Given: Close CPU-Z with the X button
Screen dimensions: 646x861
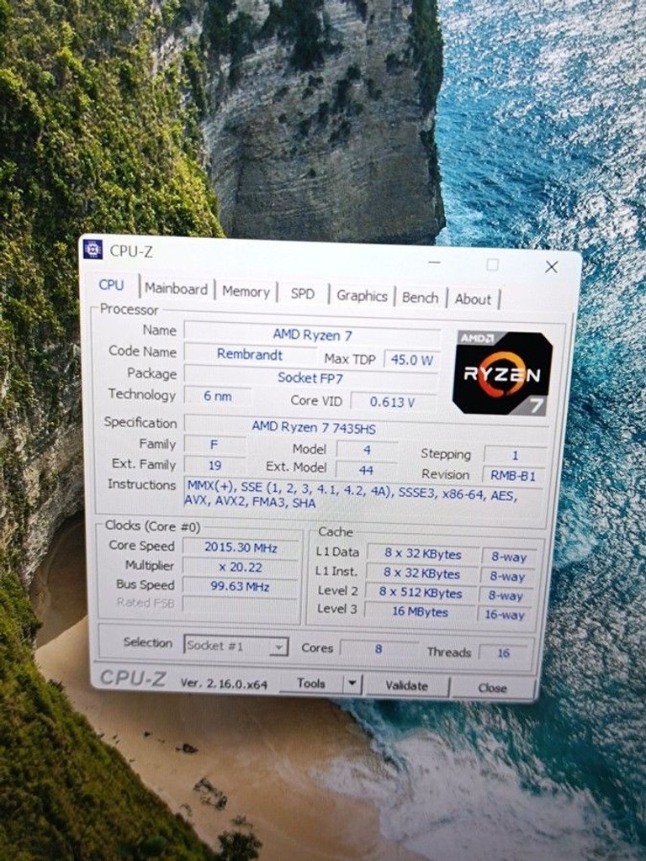Looking at the screenshot, I should coord(552,267).
